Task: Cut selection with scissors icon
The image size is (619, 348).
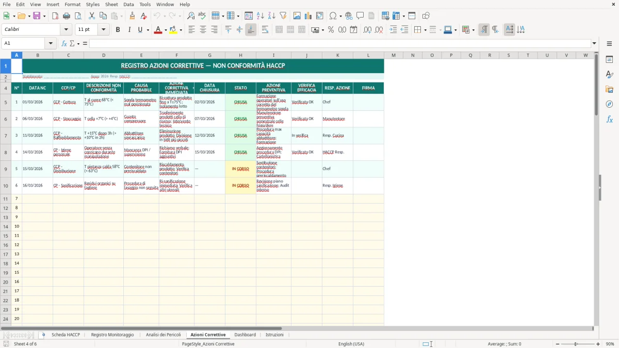Action: tap(92, 16)
